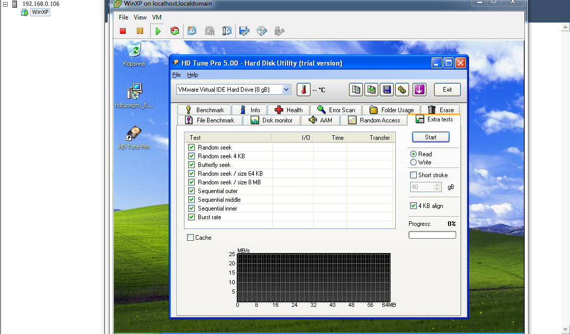The image size is (570, 334).
Task: Click the Time column header
Action: tap(330, 138)
